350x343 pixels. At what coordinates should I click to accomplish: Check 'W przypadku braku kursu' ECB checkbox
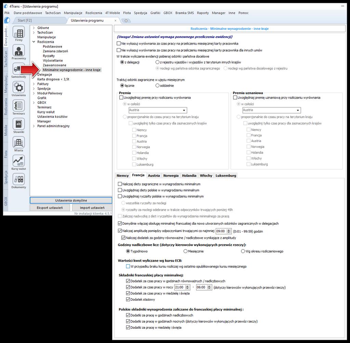pyautogui.click(x=128, y=266)
